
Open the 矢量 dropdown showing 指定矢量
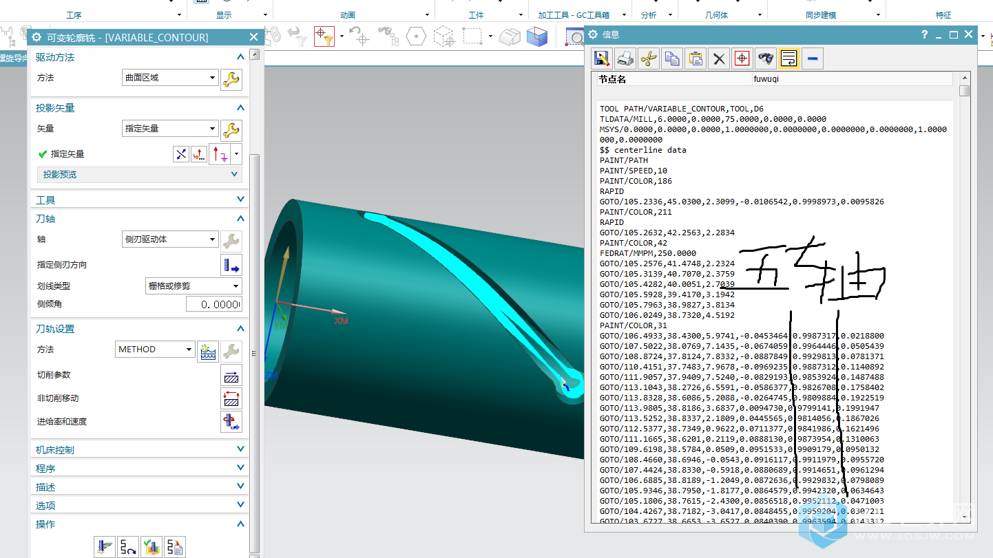(170, 128)
